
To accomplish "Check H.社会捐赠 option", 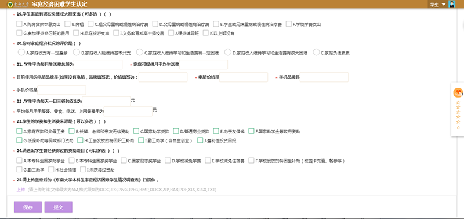I will click(x=51, y=169).
